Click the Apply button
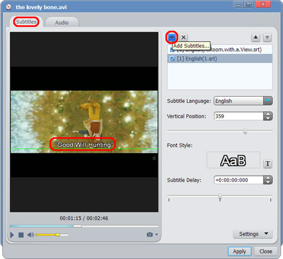This screenshot has width=283, height=259. 239,252
